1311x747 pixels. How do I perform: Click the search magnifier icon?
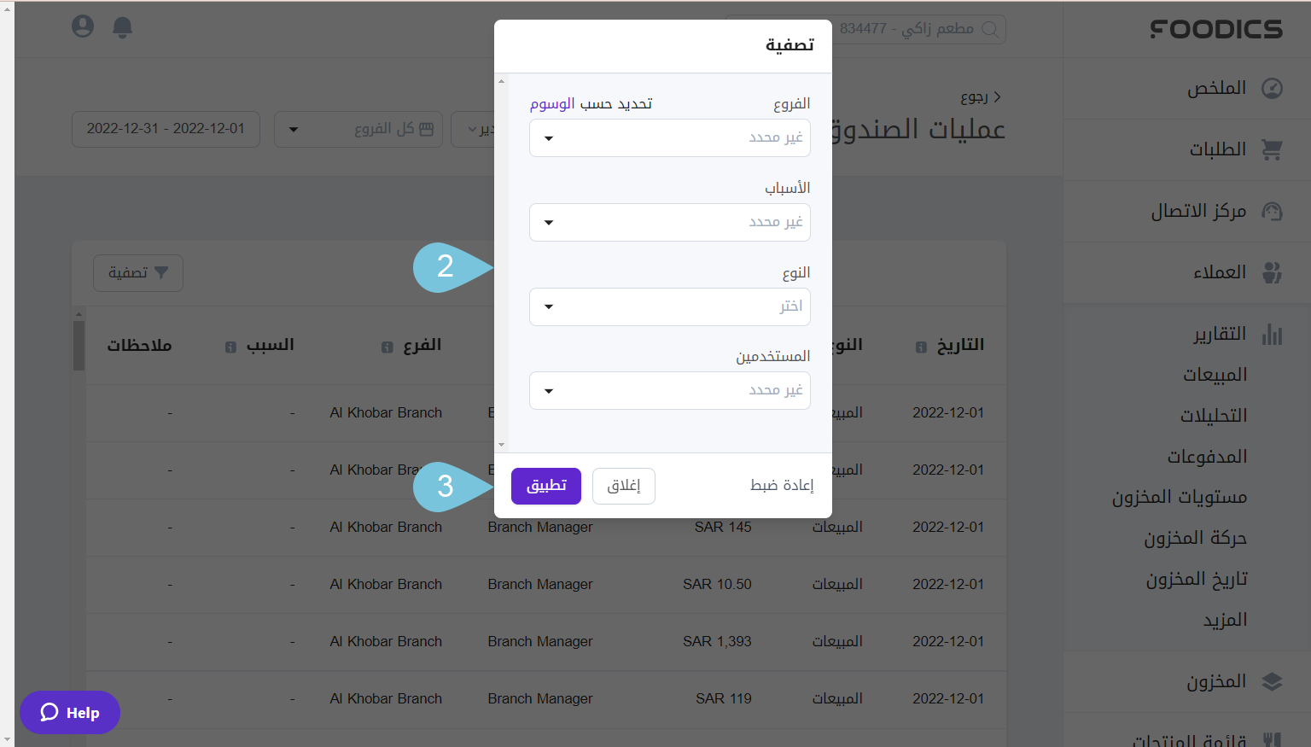click(990, 28)
